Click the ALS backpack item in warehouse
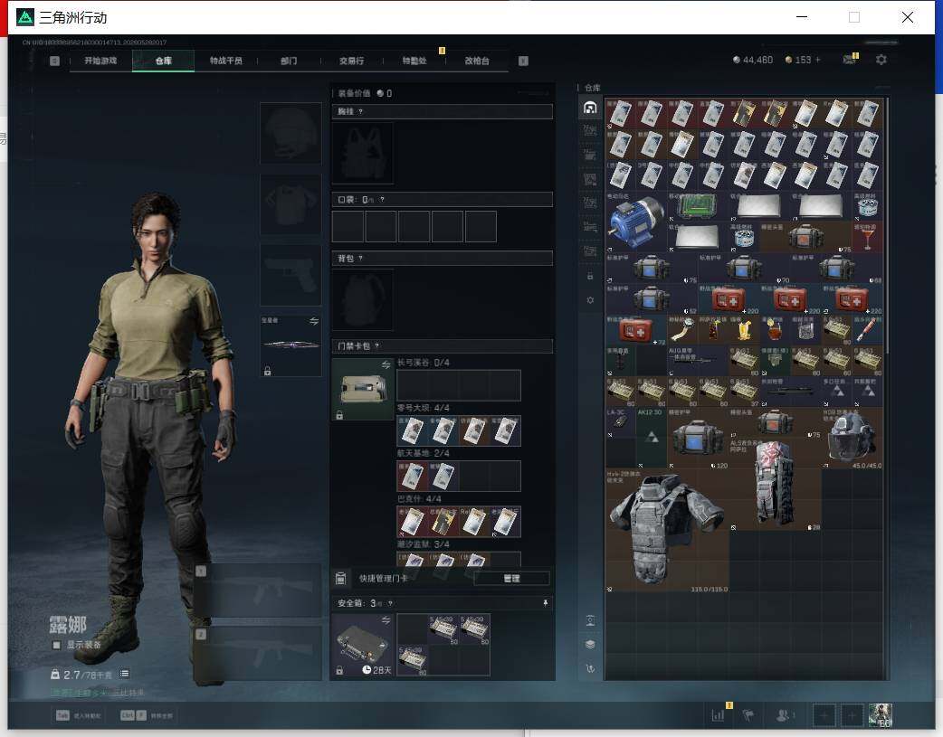The width and height of the screenshot is (943, 737). pos(775,485)
